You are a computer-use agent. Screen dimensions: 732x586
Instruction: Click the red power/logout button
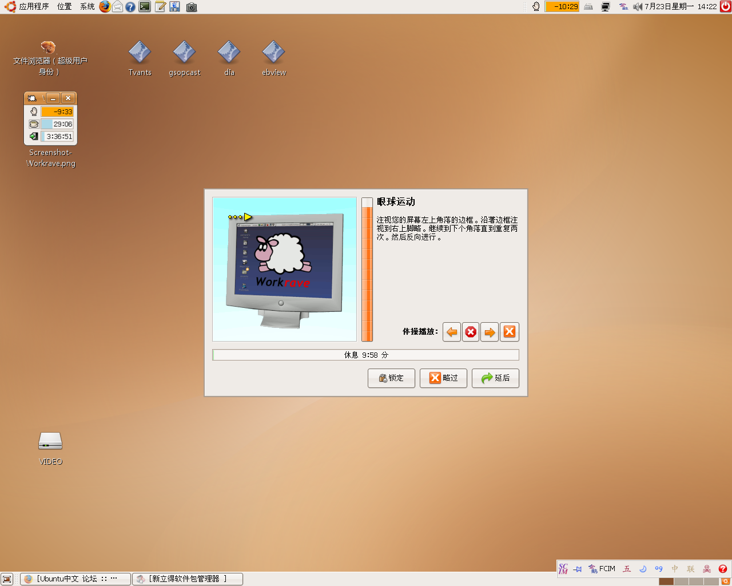pyautogui.click(x=725, y=7)
